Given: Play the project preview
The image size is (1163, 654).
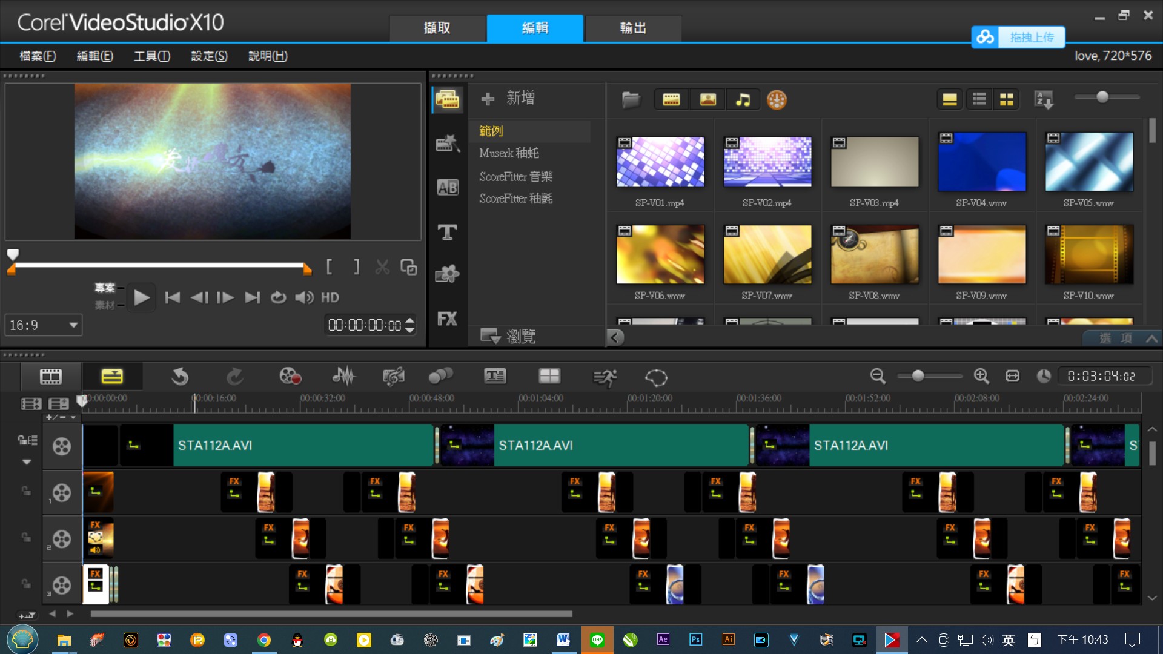Looking at the screenshot, I should (142, 297).
